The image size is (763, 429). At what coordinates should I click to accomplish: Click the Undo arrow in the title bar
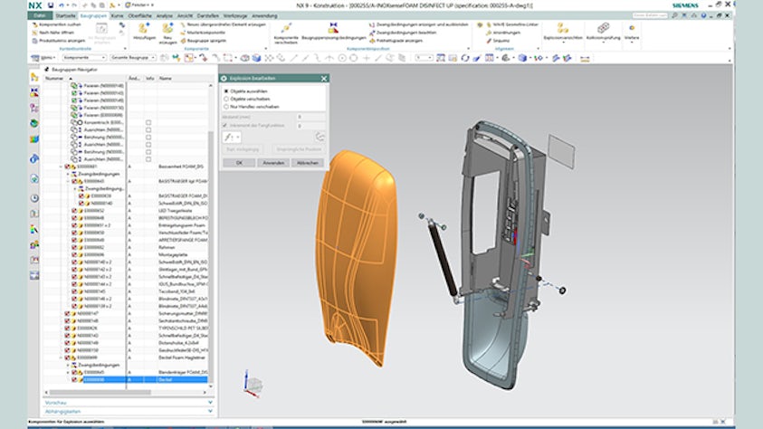coord(62,5)
